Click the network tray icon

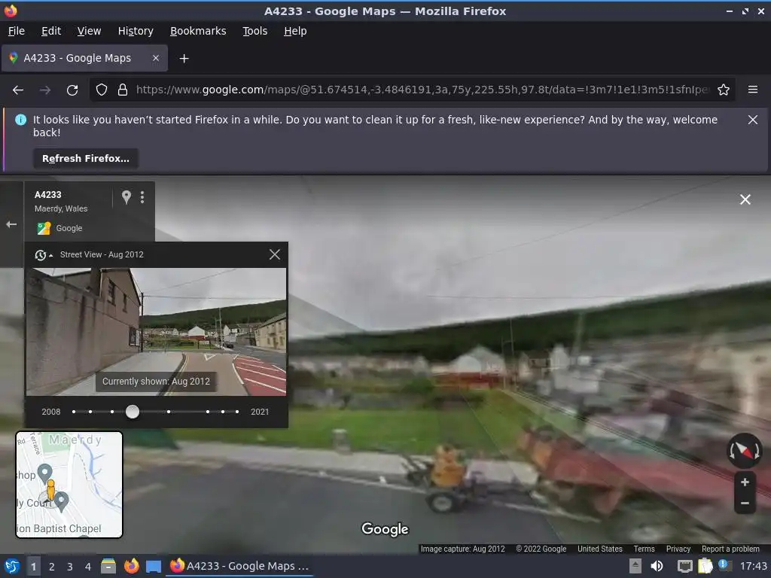(x=684, y=566)
